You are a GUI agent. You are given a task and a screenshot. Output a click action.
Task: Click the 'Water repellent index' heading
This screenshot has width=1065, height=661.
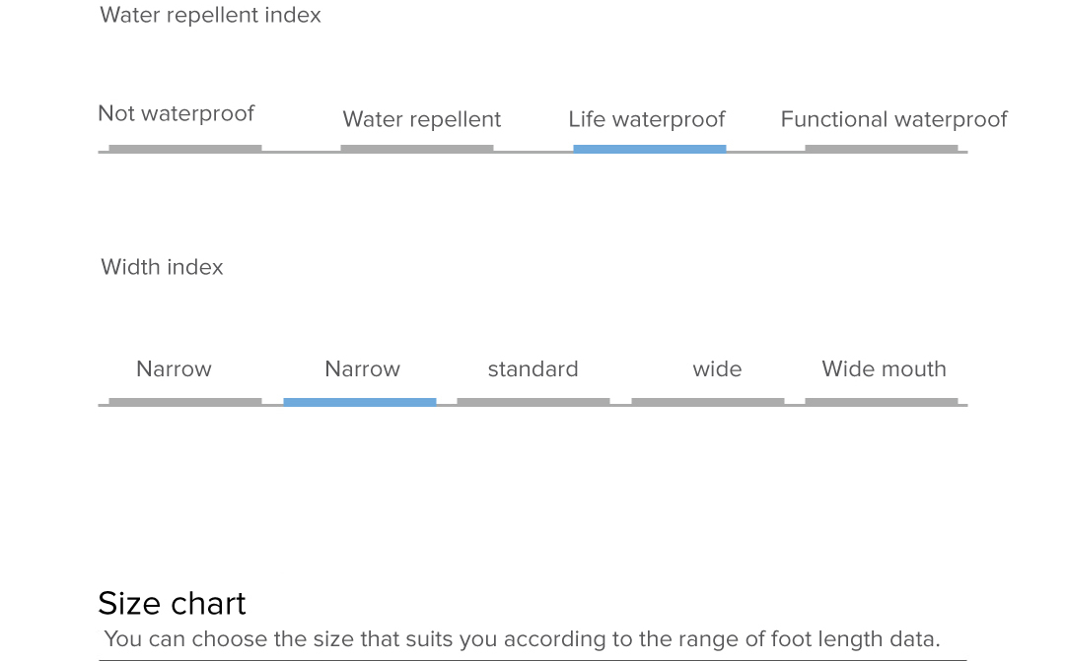point(210,16)
